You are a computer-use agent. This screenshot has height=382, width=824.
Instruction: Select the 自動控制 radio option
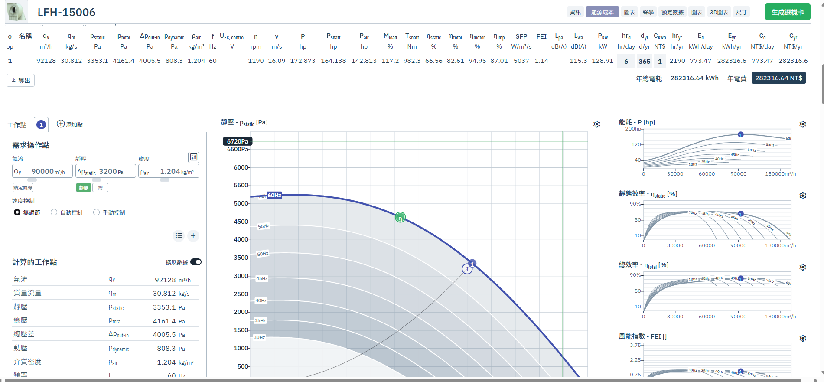coord(67,212)
